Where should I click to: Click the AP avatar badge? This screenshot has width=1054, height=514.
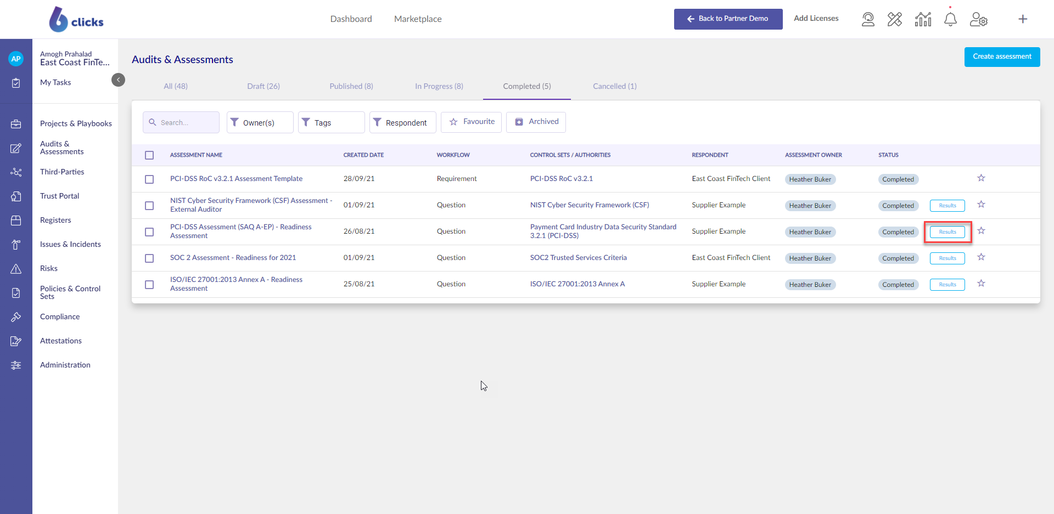click(16, 59)
